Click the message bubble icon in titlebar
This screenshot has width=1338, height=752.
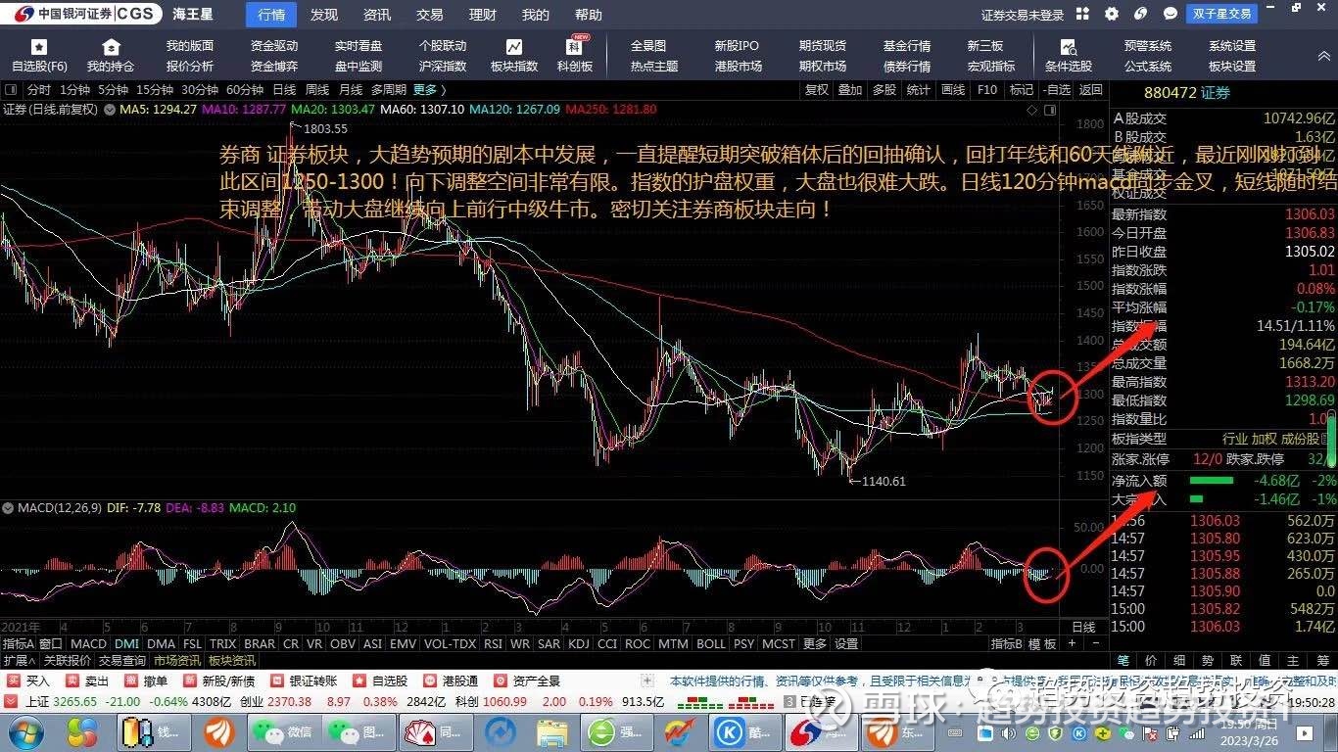point(1170,14)
